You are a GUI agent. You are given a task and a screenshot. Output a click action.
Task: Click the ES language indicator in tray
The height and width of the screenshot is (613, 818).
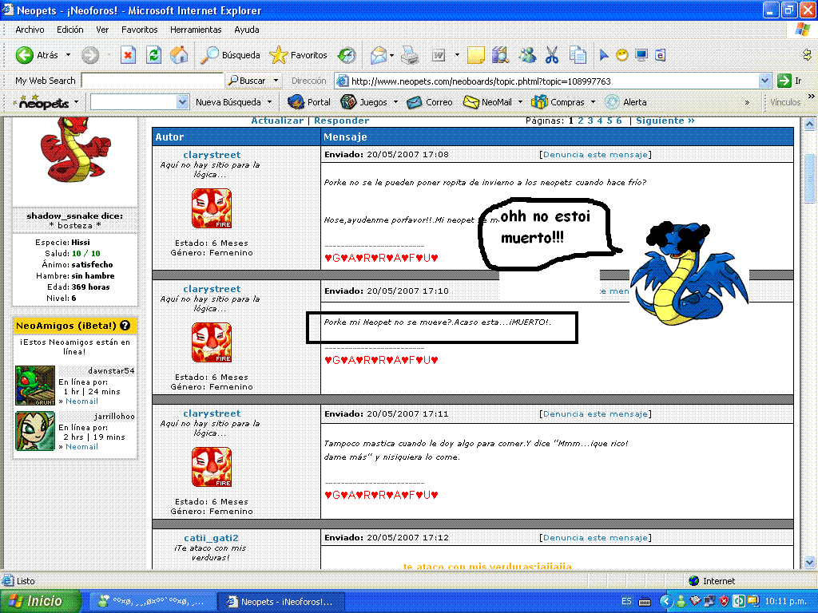tap(626, 602)
